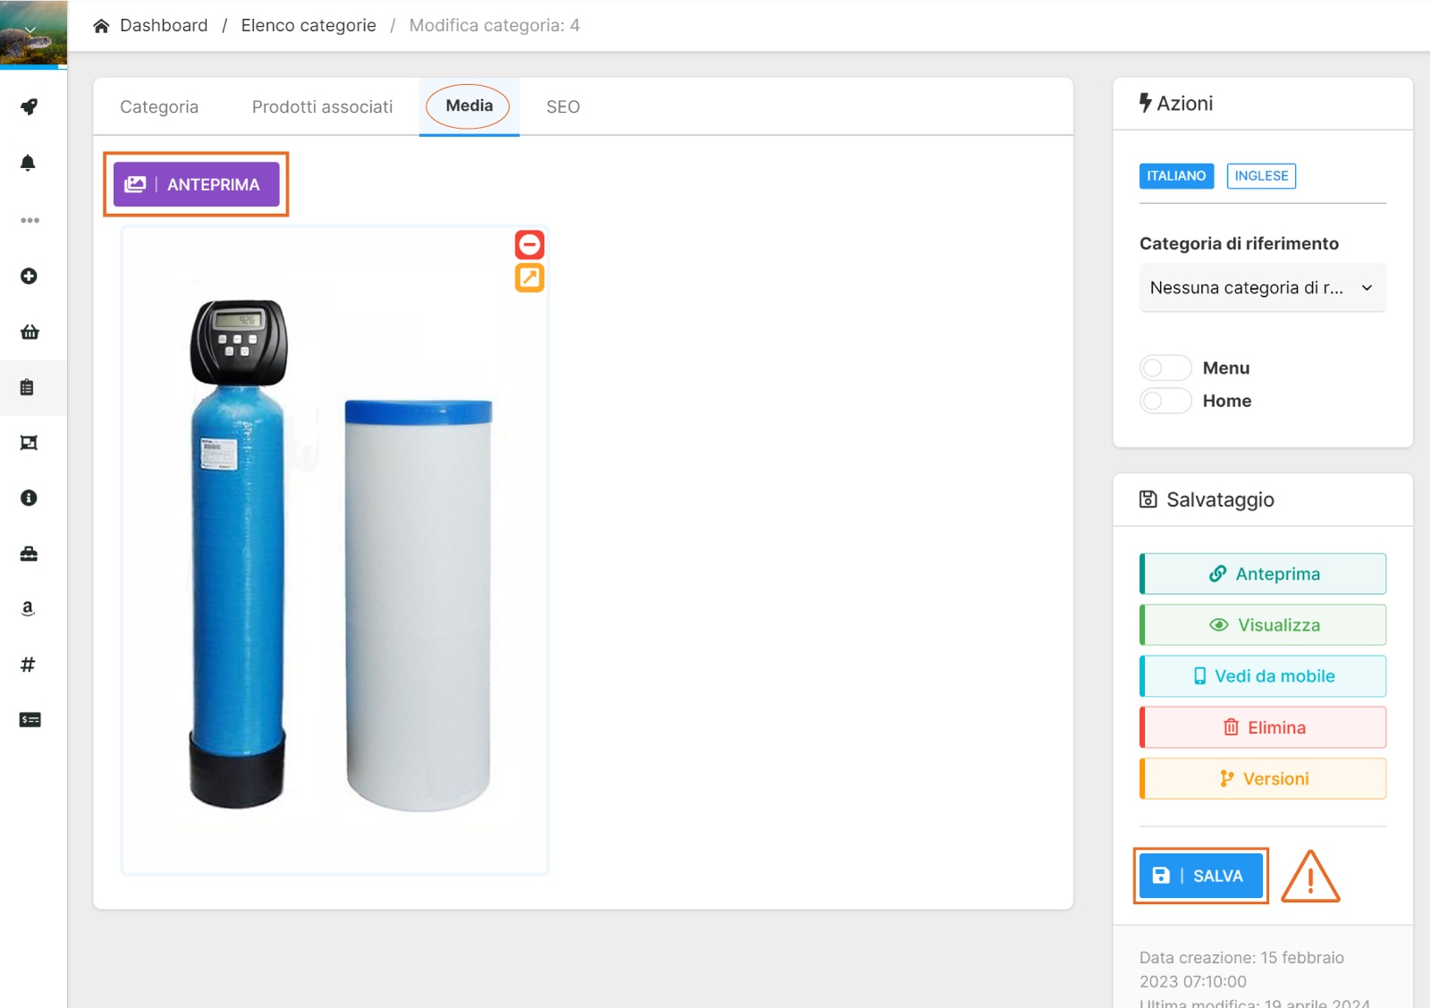1431x1008 pixels.
Task: Open notifications bell in sidebar
Action: tap(29, 163)
